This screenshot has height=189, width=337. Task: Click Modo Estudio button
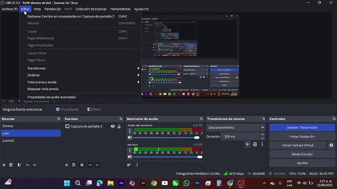(302, 154)
